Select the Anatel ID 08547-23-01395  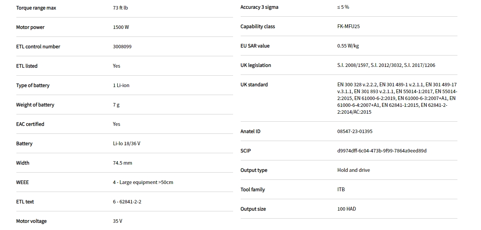(355, 132)
